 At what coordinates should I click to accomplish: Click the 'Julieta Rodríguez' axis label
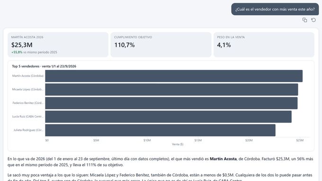28,130
